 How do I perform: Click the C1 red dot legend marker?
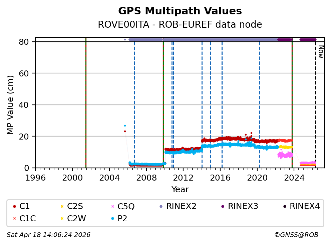pos(14,207)
